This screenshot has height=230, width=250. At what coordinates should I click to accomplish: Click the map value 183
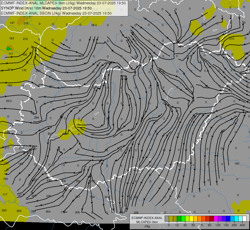tap(12, 39)
